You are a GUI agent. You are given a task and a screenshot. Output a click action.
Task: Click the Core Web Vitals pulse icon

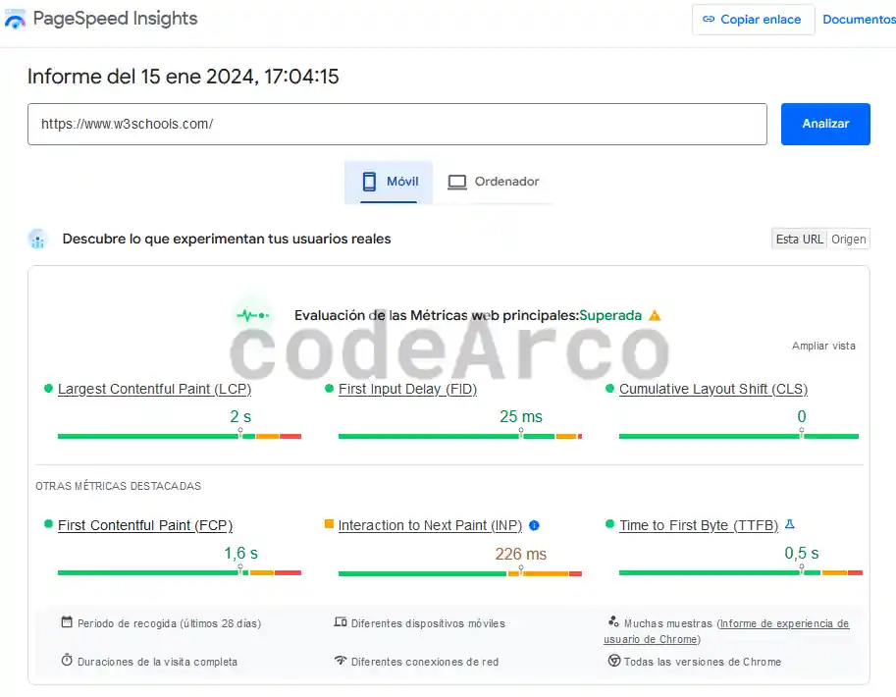(252, 315)
